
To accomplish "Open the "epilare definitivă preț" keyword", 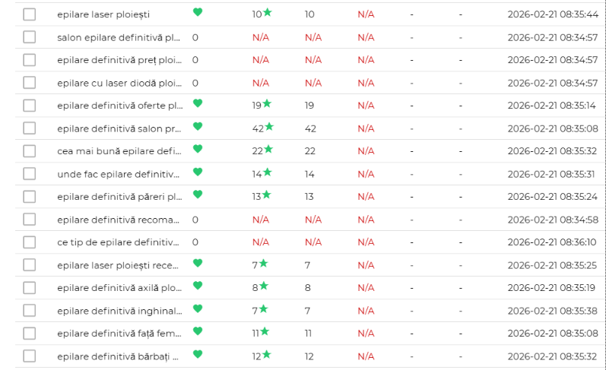I will coord(119,60).
